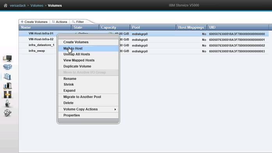Sort by the Pool column header
Image resolution: width=272 pixels, height=153 pixels.
coord(153,27)
